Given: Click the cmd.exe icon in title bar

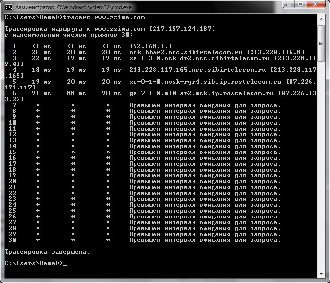Looking at the screenshot, I should coord(9,8).
